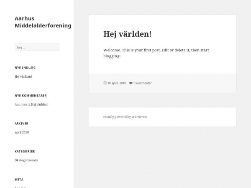Click the comment bubble icon
251x188 pixels.
(x=131, y=83)
